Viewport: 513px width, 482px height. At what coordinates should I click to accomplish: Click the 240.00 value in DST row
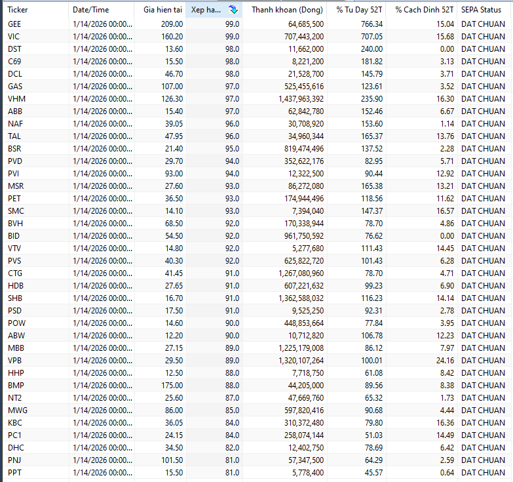(371, 49)
